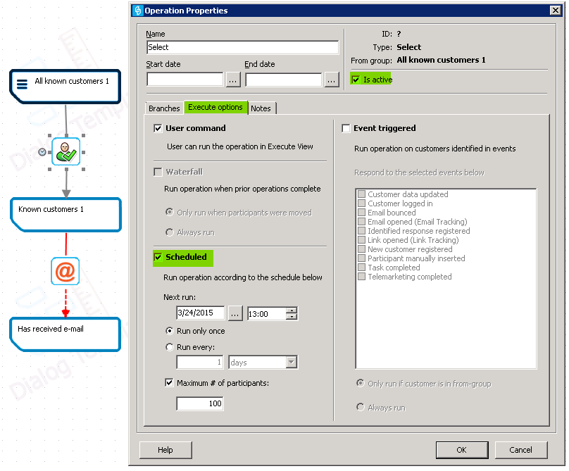Click the Help button
Viewport: 569px width, 471px height.
165,450
